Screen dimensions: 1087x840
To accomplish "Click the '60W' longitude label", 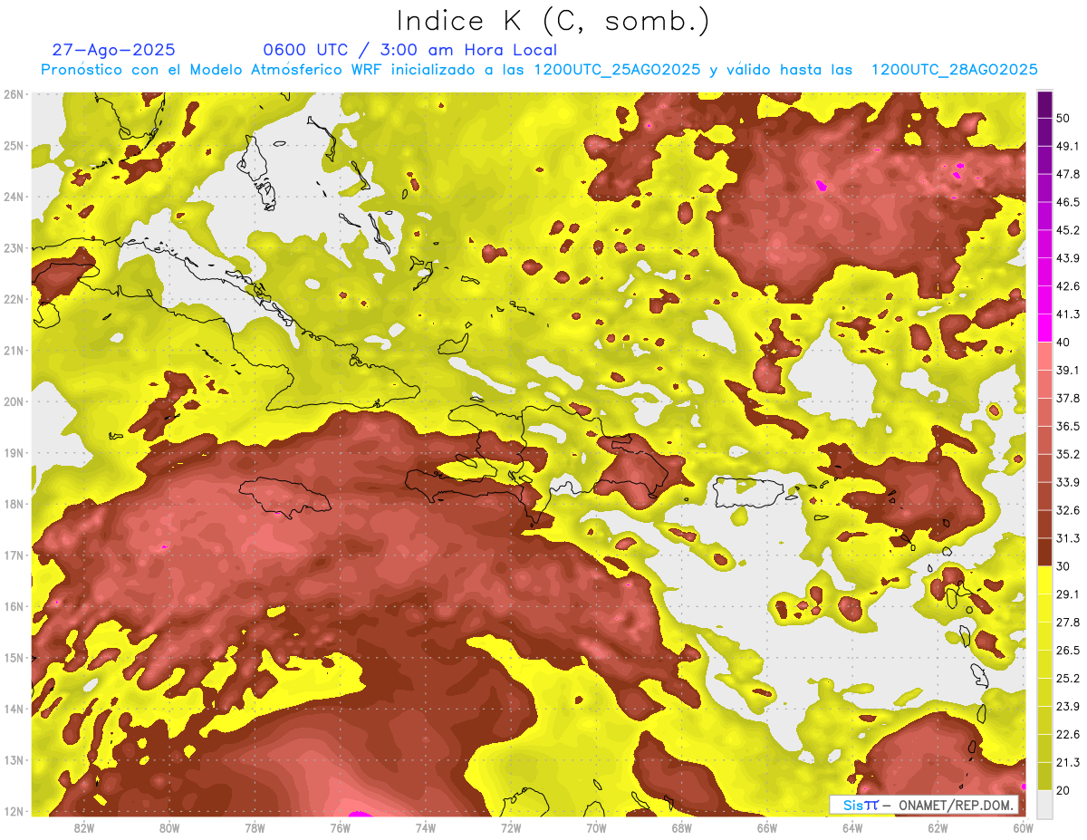I will pos(1024,828).
